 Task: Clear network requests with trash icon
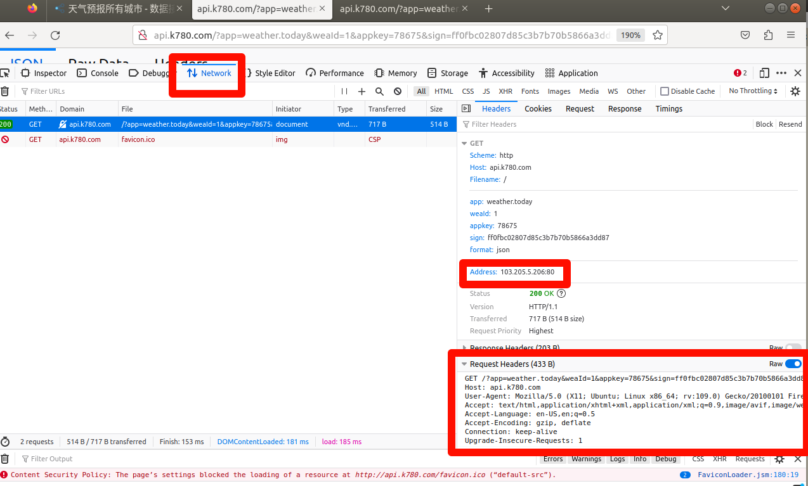click(x=5, y=91)
